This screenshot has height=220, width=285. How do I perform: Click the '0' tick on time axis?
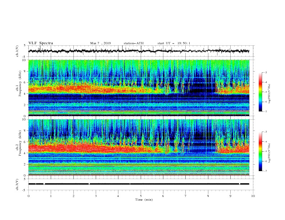point(28,196)
